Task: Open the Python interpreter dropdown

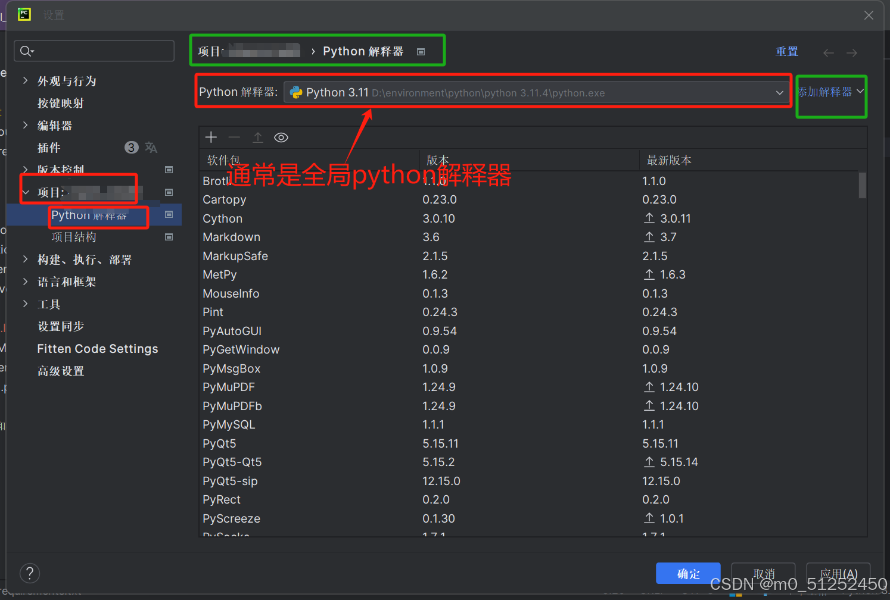Action: pyautogui.click(x=779, y=93)
